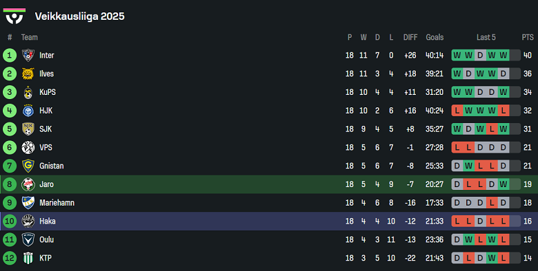The image size is (538, 271).
Task: Select the Haka team name
Action: [48, 221]
